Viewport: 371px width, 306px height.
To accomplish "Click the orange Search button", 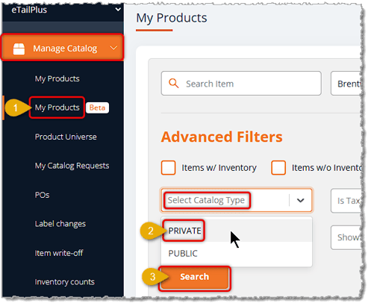I will coord(195,277).
